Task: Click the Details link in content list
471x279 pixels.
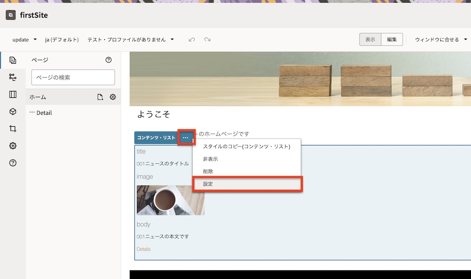Action: (144, 249)
